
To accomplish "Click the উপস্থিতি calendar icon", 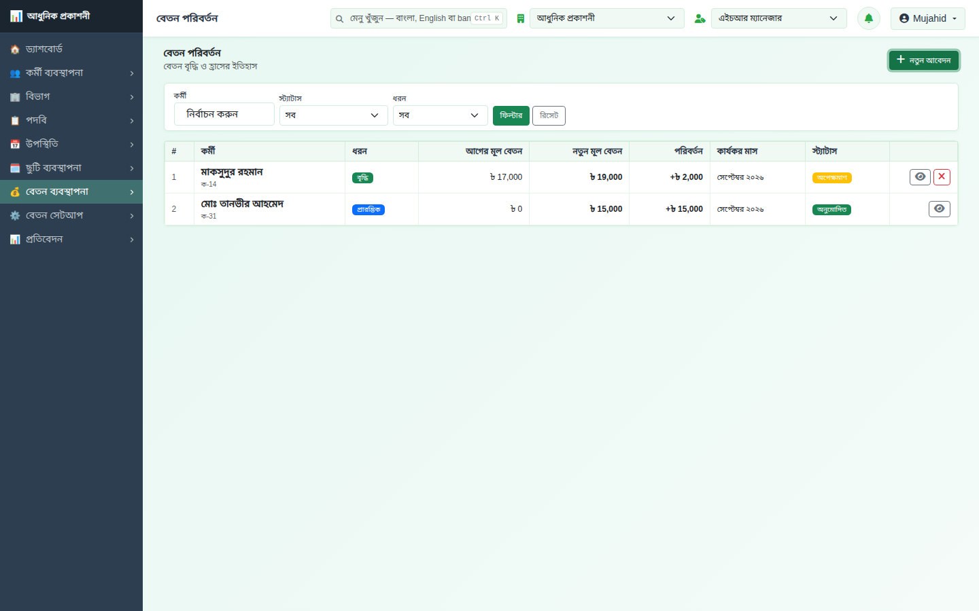I will point(15,145).
